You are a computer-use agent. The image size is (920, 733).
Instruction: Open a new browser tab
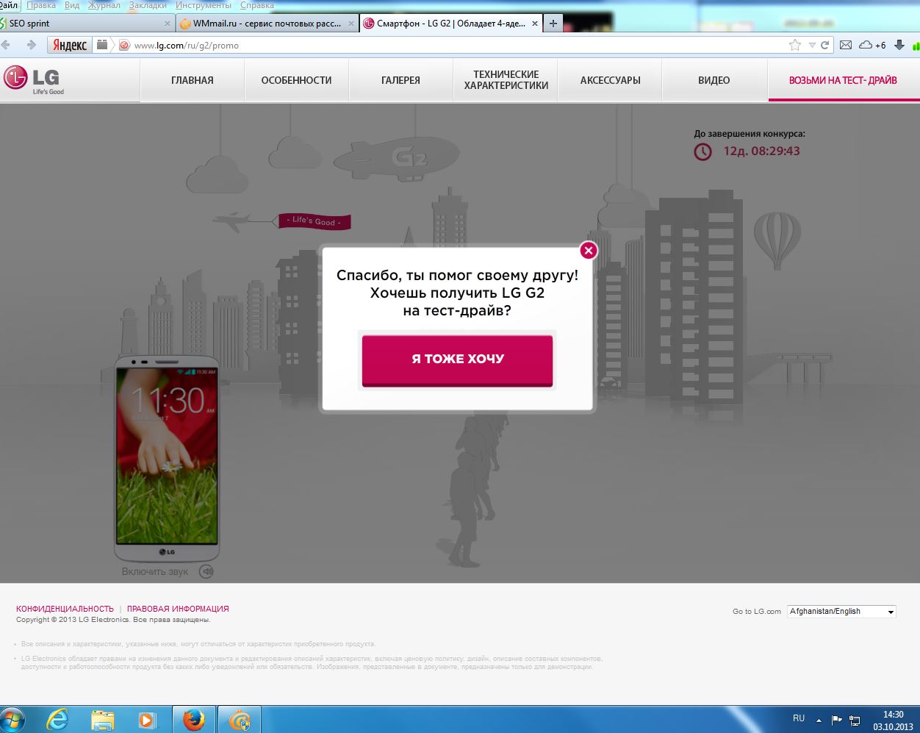553,24
